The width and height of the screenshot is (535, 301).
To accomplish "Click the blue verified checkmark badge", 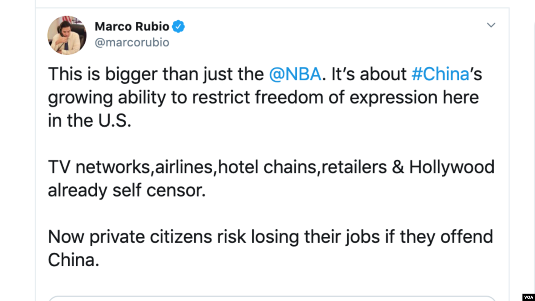I will [x=179, y=27].
